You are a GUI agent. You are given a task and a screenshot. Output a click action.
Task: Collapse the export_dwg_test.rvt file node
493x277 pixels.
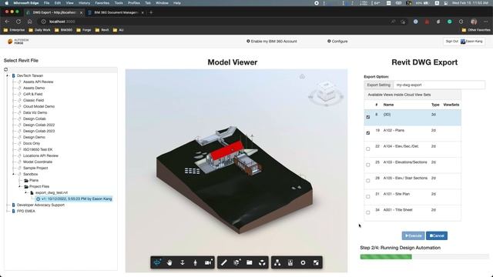click(25, 192)
